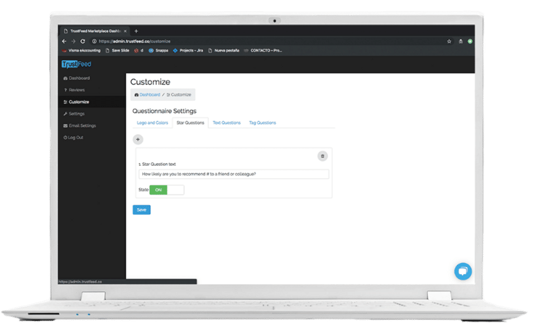Reload the page with refresh icon
The image size is (536, 335).
pos(83,41)
